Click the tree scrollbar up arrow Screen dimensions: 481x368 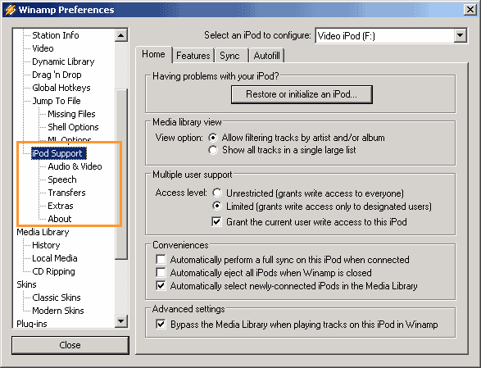pyautogui.click(x=121, y=35)
